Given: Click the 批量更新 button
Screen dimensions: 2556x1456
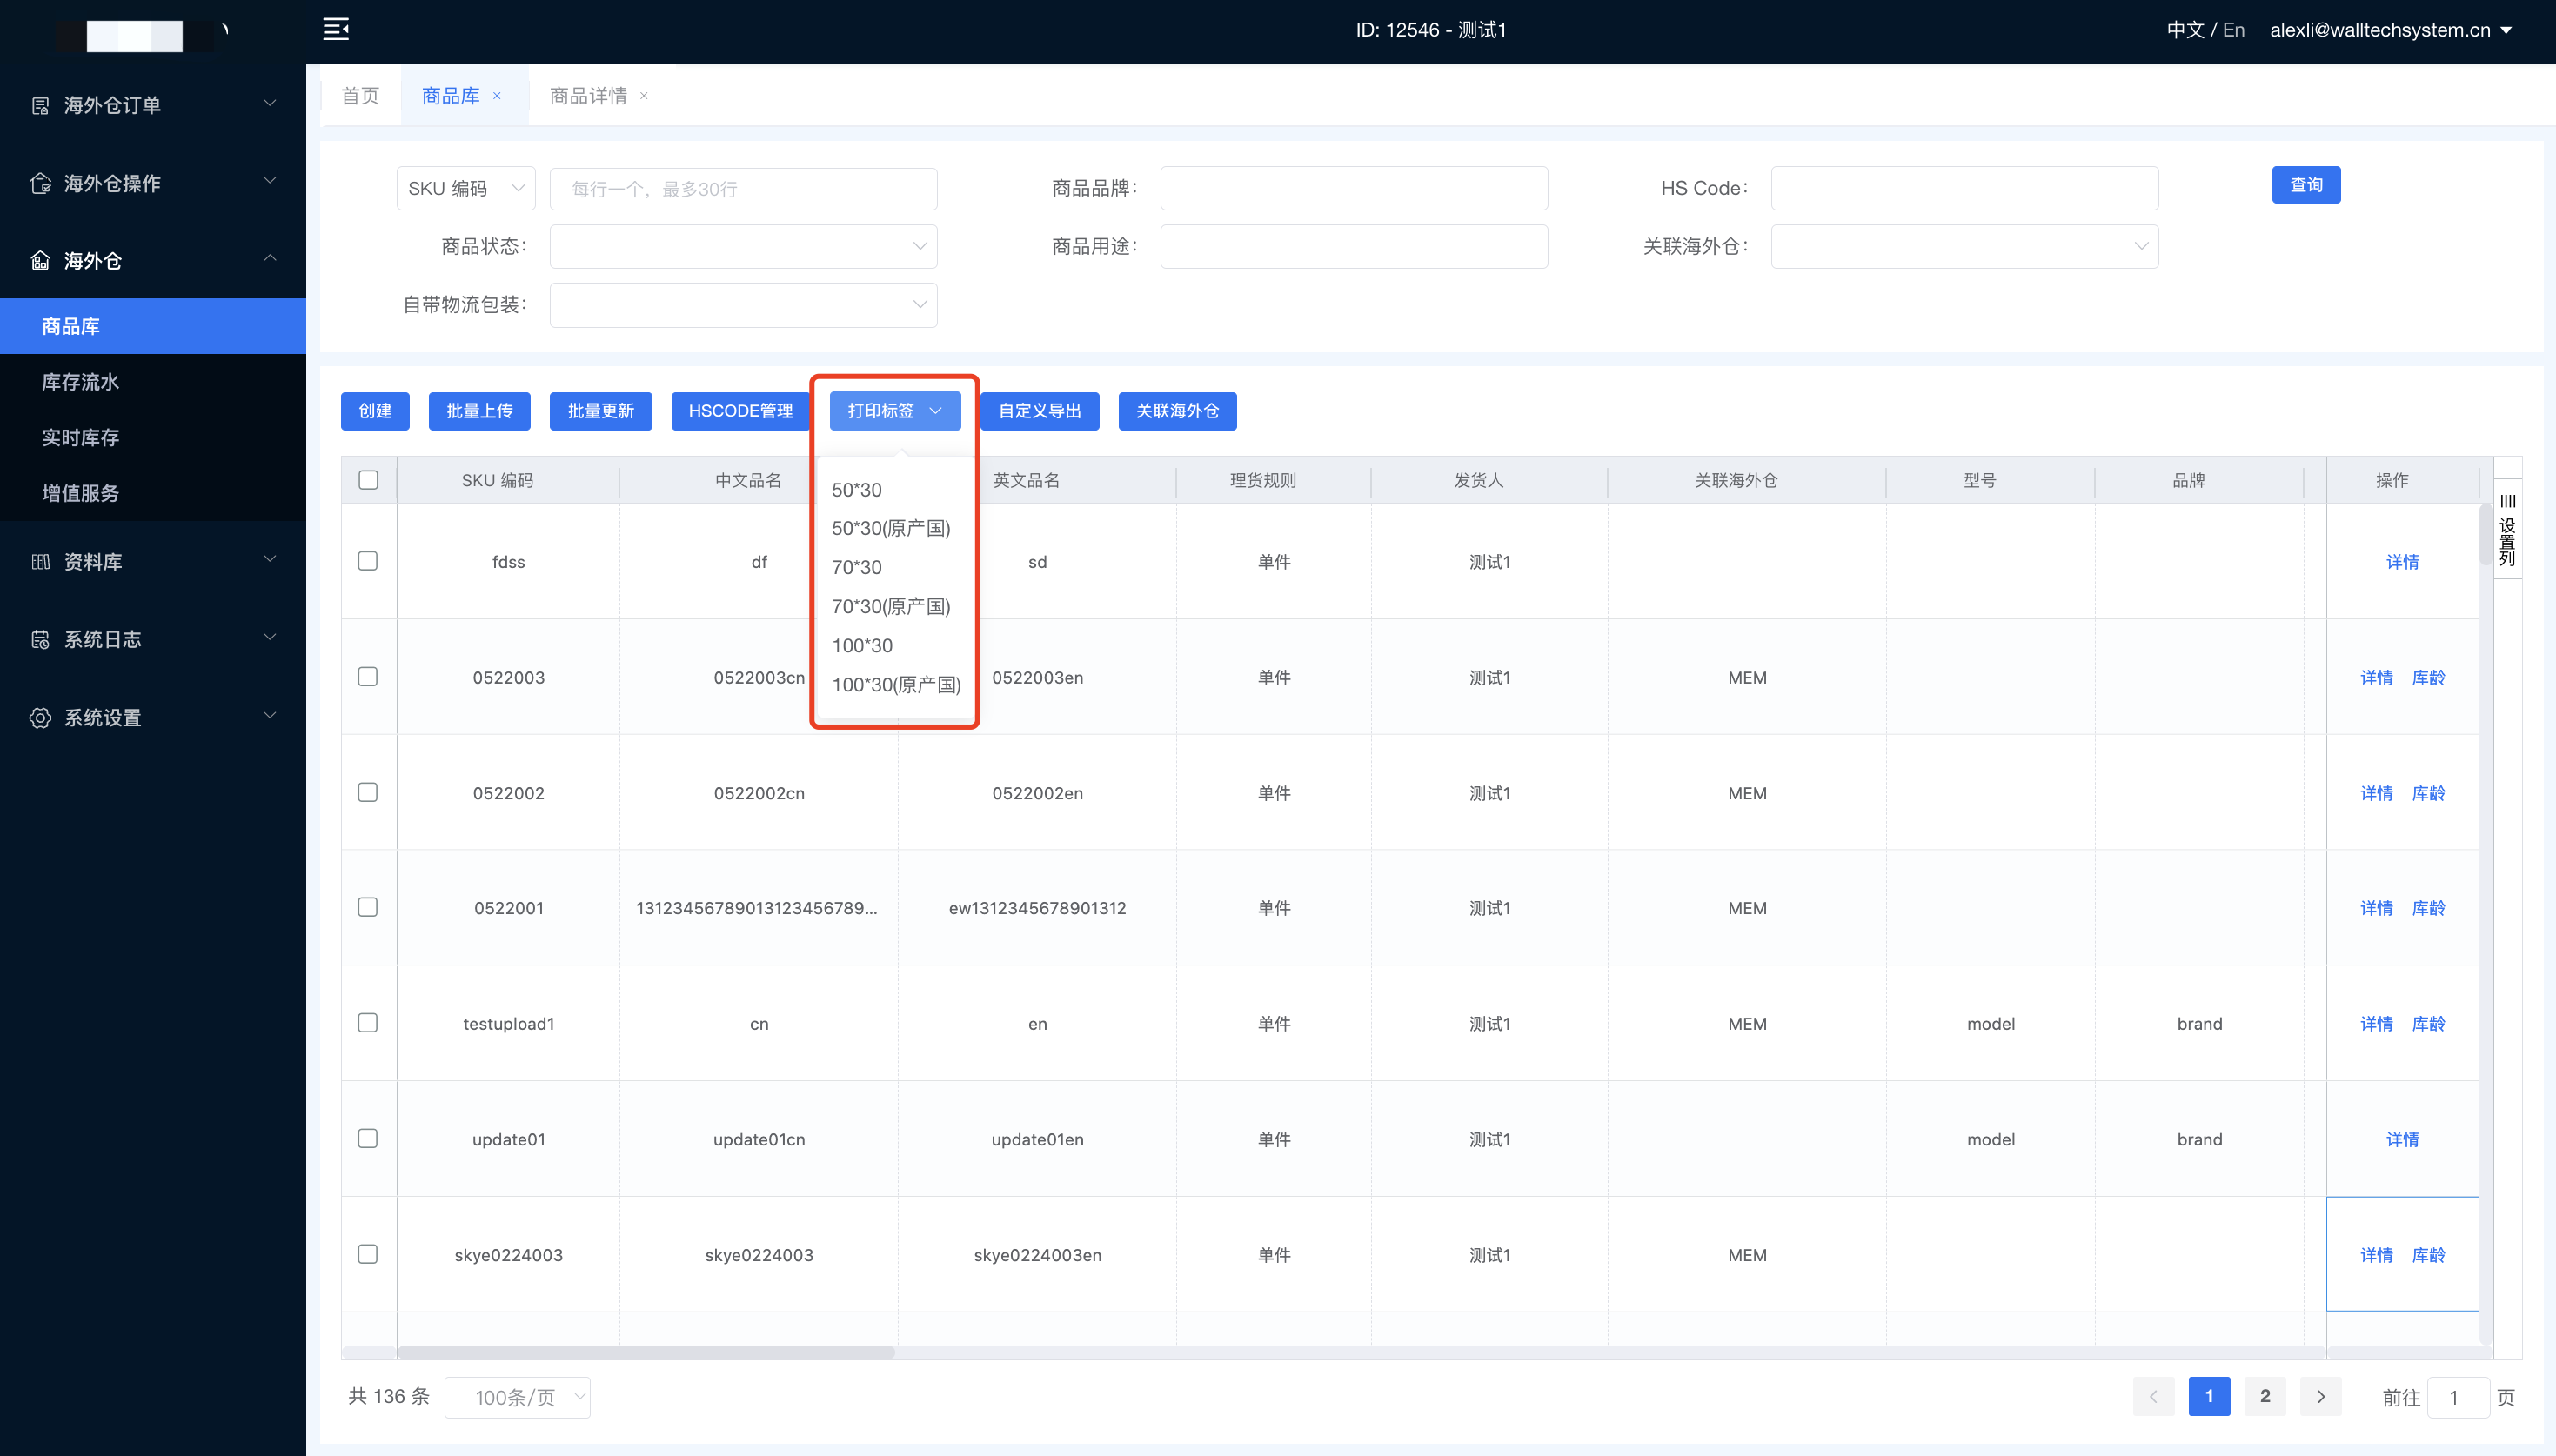Looking at the screenshot, I should point(601,411).
